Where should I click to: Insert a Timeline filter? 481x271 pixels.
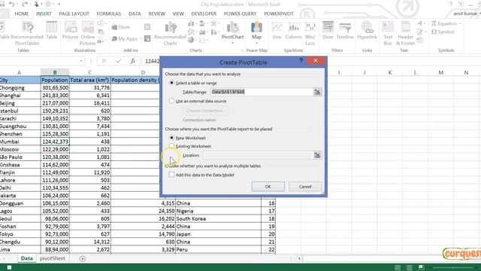[345, 31]
